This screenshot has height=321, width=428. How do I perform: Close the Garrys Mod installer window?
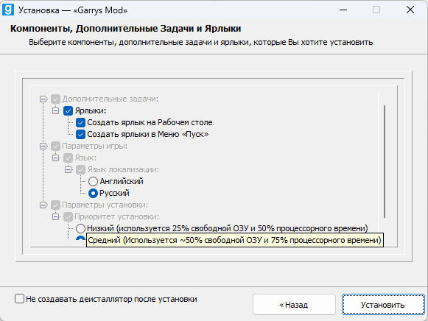tap(410, 10)
